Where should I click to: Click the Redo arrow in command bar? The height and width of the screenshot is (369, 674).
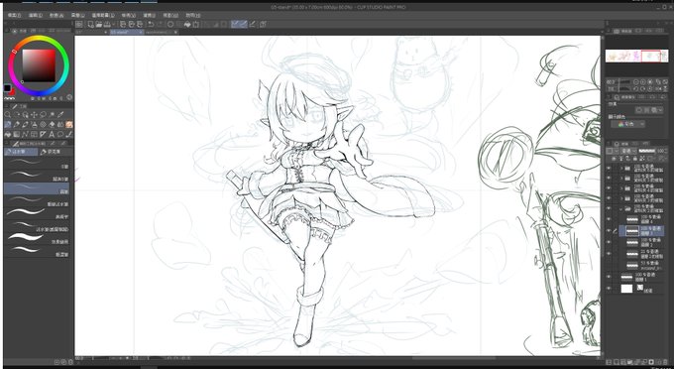(x=161, y=24)
